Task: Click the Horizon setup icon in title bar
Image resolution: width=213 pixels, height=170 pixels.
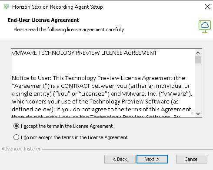Action: [x=7, y=7]
